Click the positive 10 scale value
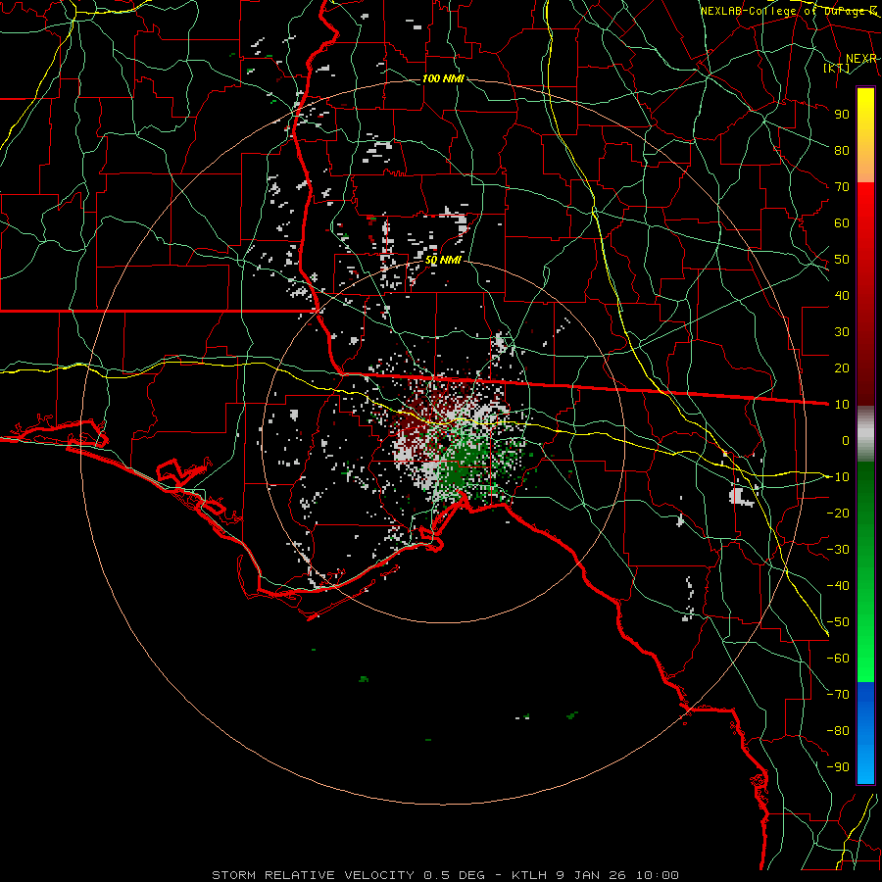Image resolution: width=882 pixels, height=882 pixels. [842, 405]
